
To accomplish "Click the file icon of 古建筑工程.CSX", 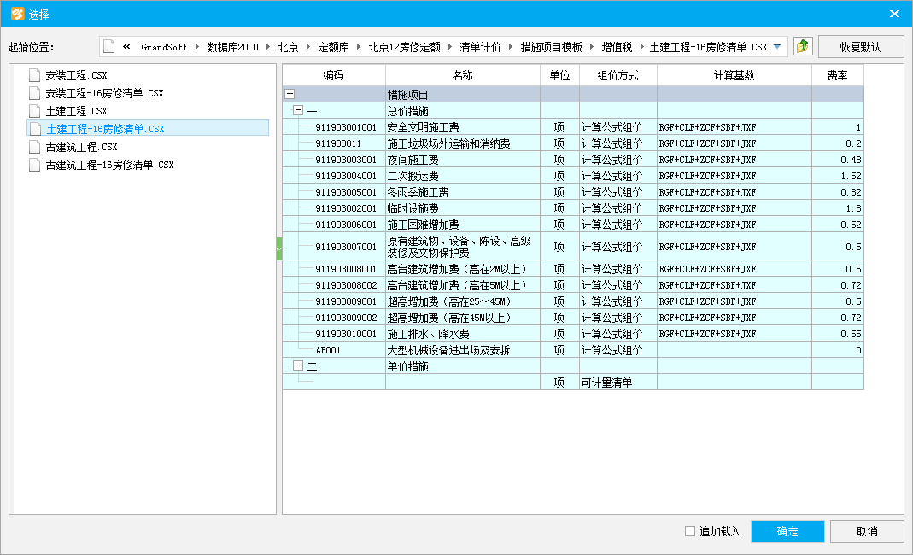I will click(35, 147).
